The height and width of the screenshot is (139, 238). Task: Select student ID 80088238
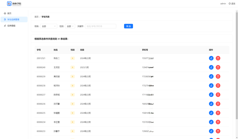(41, 86)
